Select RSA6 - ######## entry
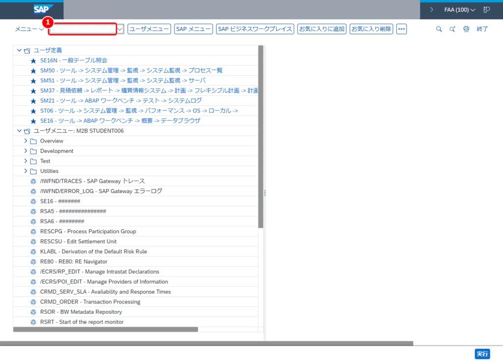Screen dimensions: 503x362 click(62, 221)
